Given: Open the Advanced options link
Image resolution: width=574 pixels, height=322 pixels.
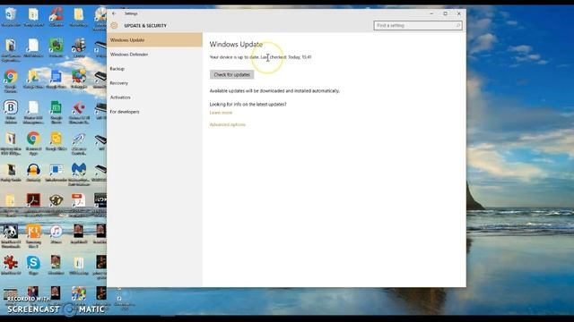Looking at the screenshot, I should click(x=227, y=124).
